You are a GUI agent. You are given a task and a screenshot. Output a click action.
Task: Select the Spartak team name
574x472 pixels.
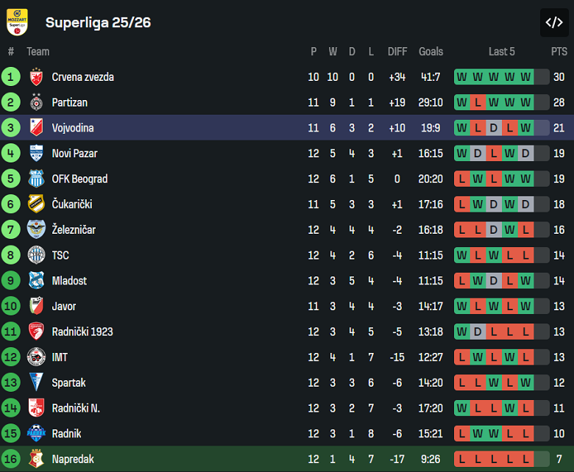[x=68, y=383]
